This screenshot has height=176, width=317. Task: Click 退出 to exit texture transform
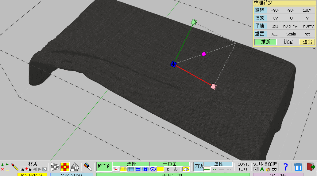click(307, 42)
